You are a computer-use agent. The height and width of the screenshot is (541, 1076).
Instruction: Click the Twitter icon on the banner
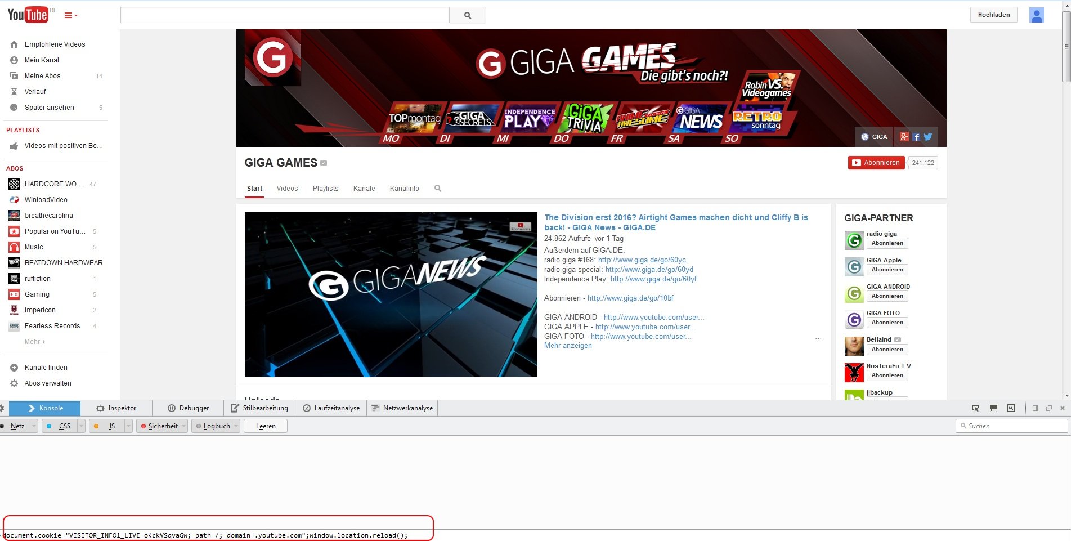pos(928,137)
